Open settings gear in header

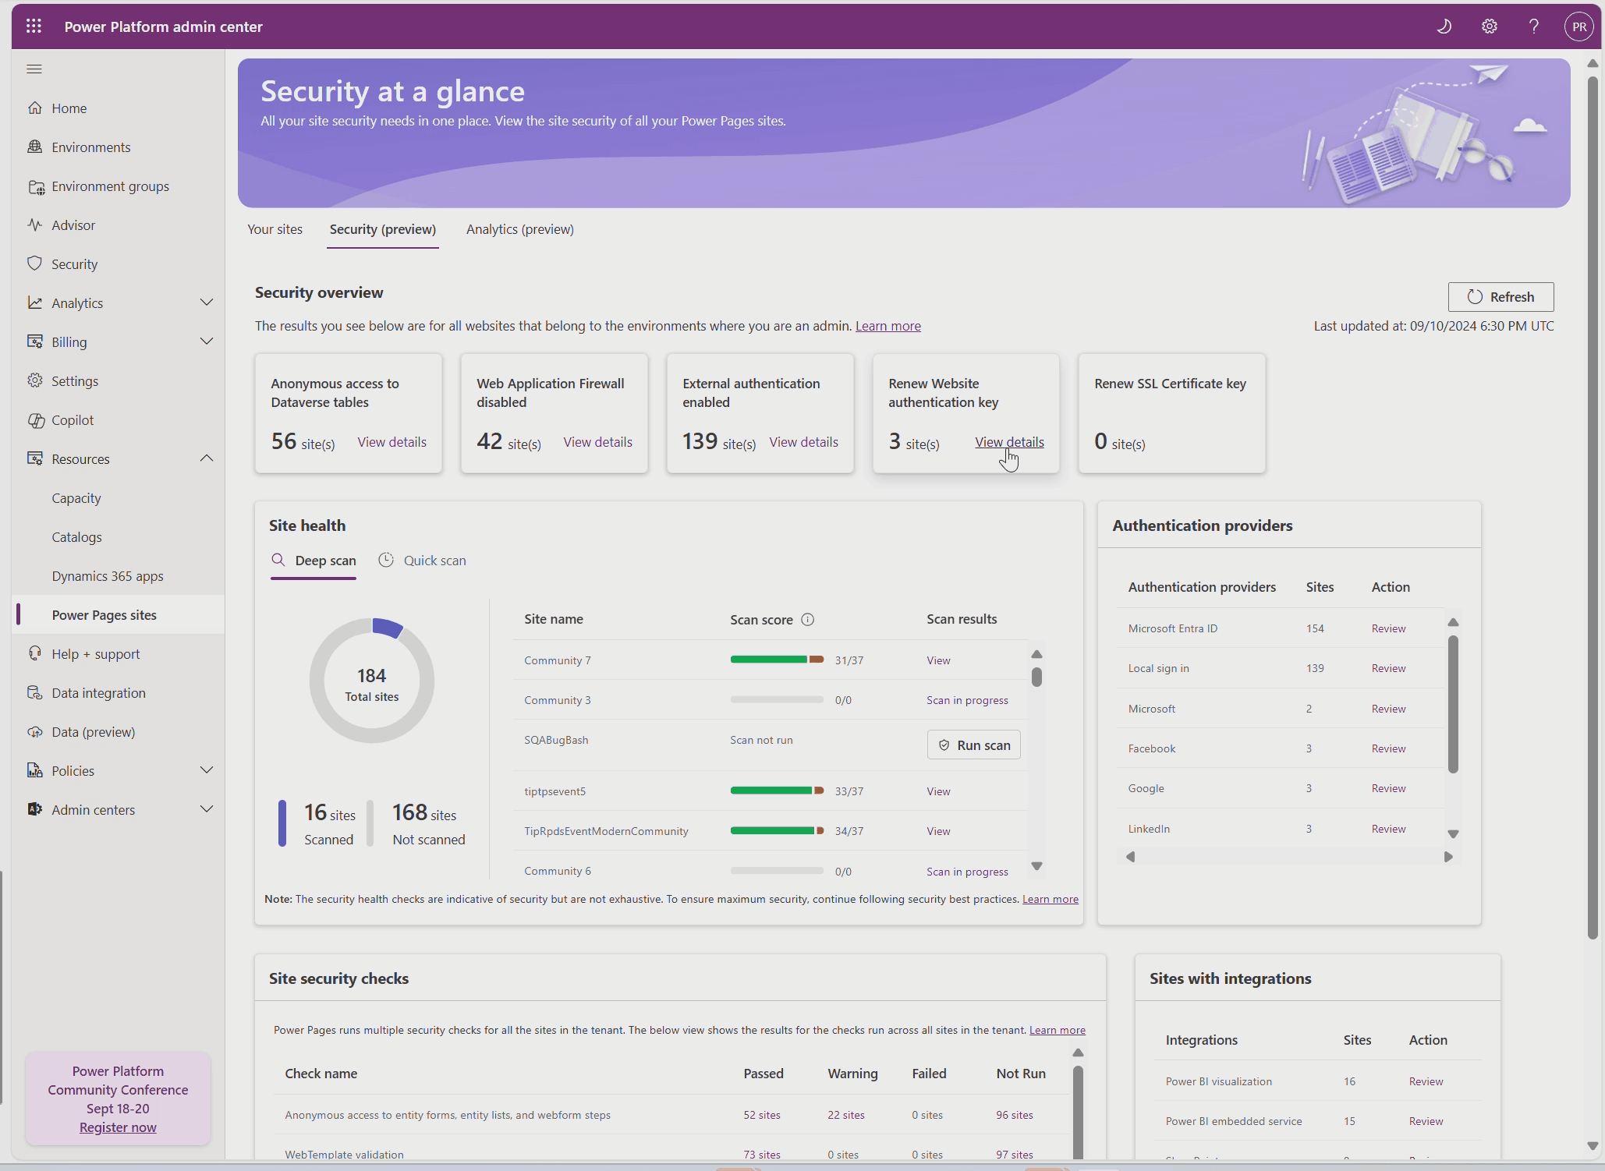coord(1489,27)
